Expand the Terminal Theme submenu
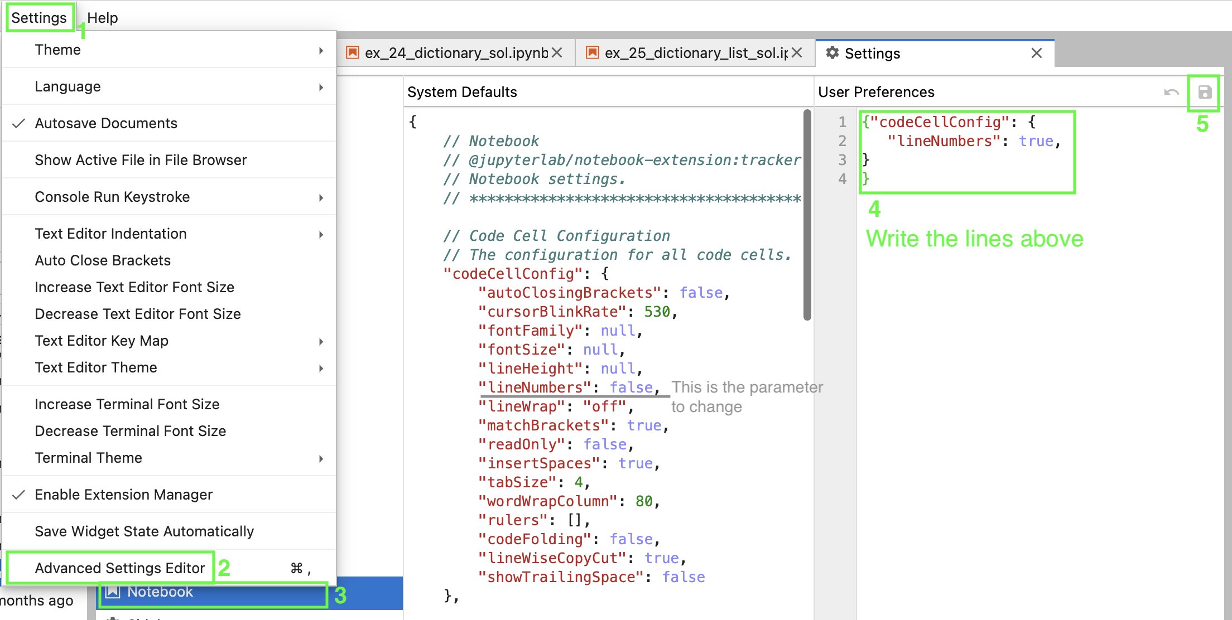Viewport: 1232px width, 620px height. 169,458
